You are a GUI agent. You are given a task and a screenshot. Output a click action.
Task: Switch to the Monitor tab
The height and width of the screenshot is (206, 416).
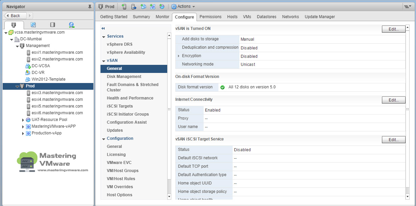[x=162, y=17]
